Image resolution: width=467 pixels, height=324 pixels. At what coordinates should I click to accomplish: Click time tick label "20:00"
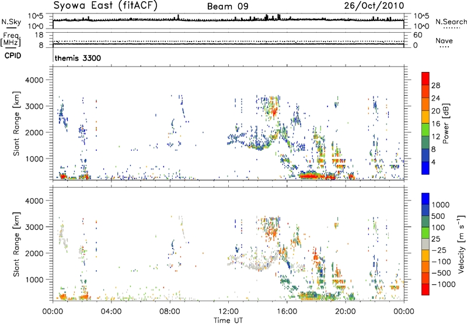[x=346, y=312]
